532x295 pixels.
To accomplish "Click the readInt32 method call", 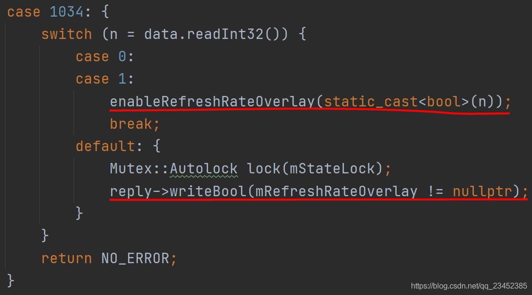I will point(225,34).
